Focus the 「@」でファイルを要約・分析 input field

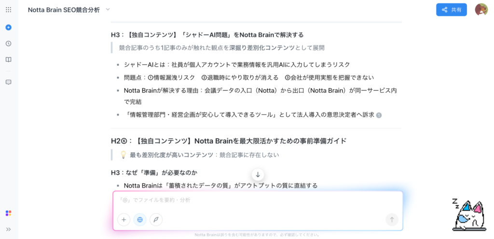coord(258,200)
